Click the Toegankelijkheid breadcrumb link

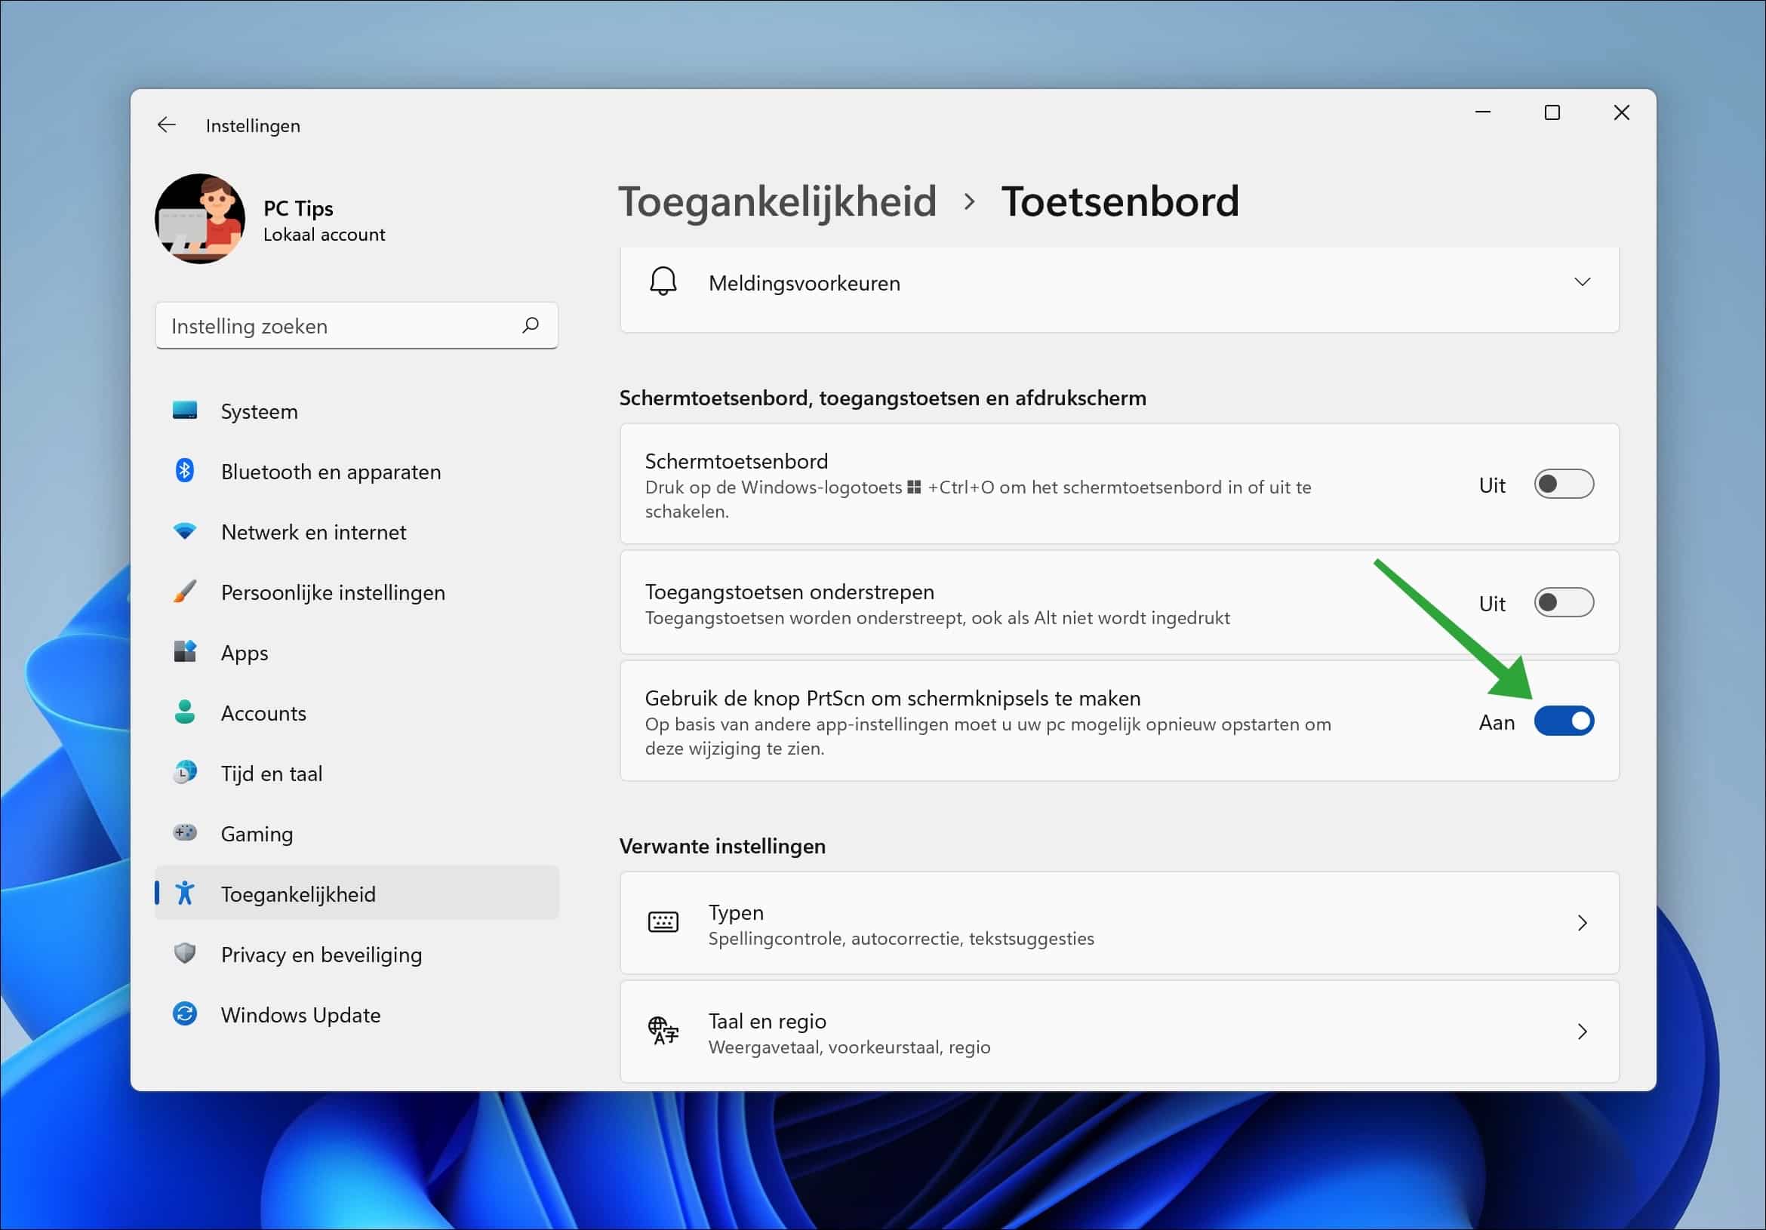(x=778, y=201)
